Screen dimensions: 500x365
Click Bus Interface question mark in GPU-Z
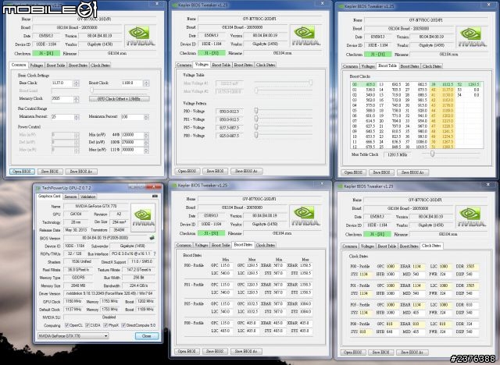tap(155, 253)
